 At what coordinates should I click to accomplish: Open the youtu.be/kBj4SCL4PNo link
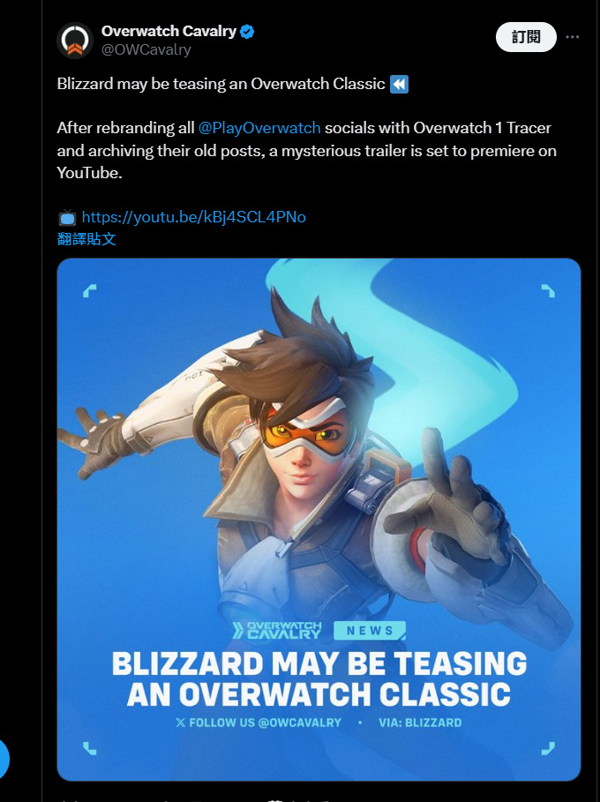tap(194, 217)
